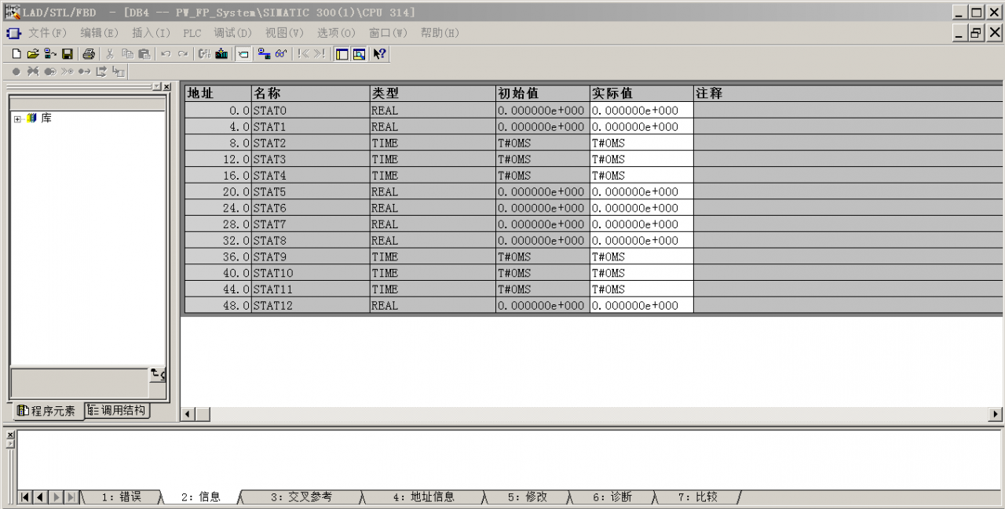Open the 插入(I) menu
Image resolution: width=1005 pixels, height=509 pixels.
pyautogui.click(x=151, y=33)
